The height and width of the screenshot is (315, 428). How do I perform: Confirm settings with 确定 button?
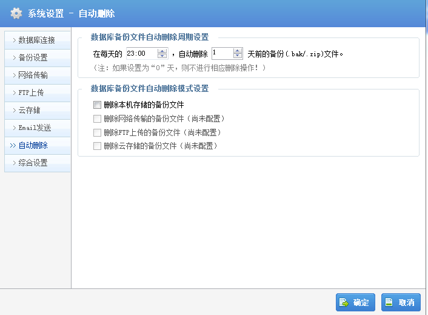tap(355, 302)
